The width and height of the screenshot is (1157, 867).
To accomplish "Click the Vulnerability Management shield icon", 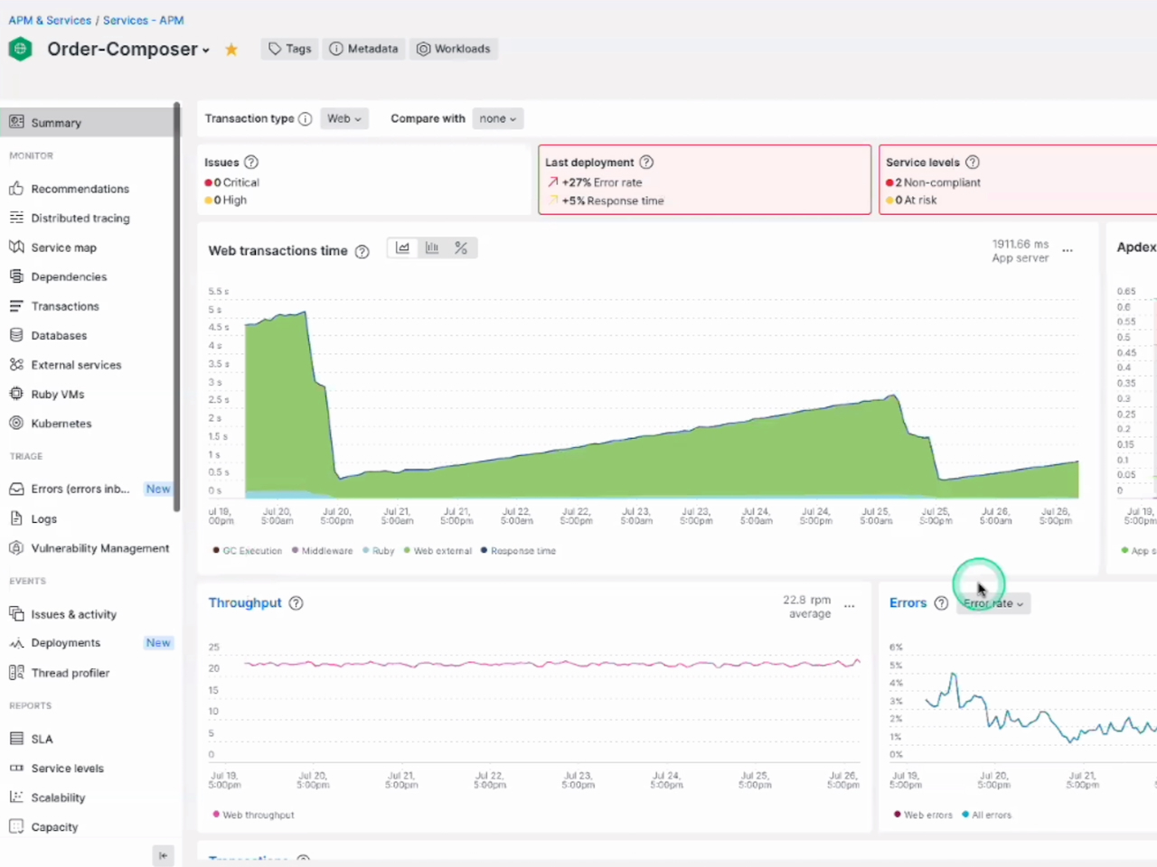I will [x=16, y=548].
